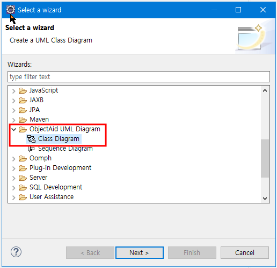
Task: Select the SQL Development label
Action: (x=56, y=187)
